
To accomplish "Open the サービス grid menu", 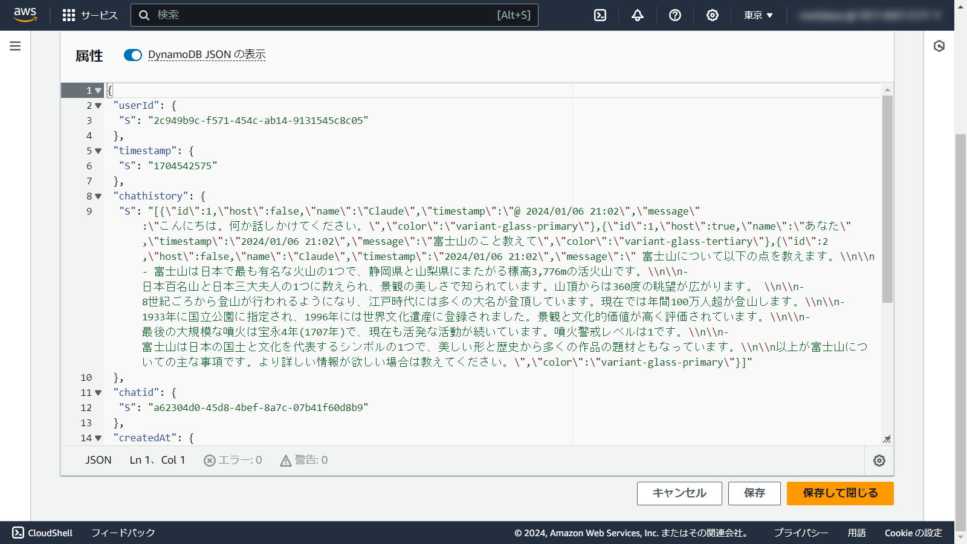I will [x=90, y=15].
